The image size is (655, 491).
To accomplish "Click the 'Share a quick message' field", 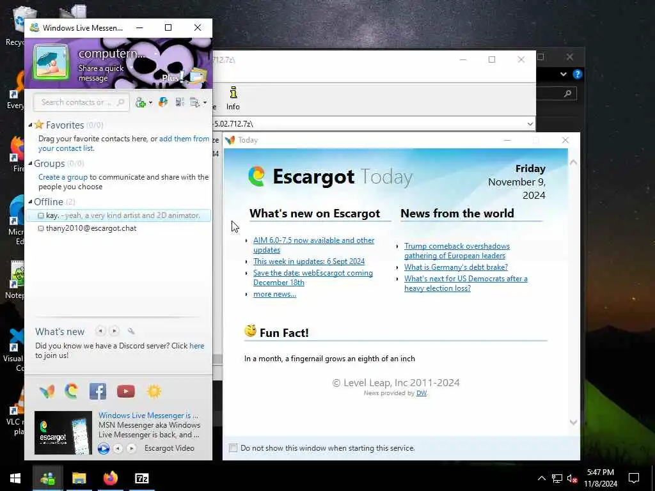I will coord(101,73).
